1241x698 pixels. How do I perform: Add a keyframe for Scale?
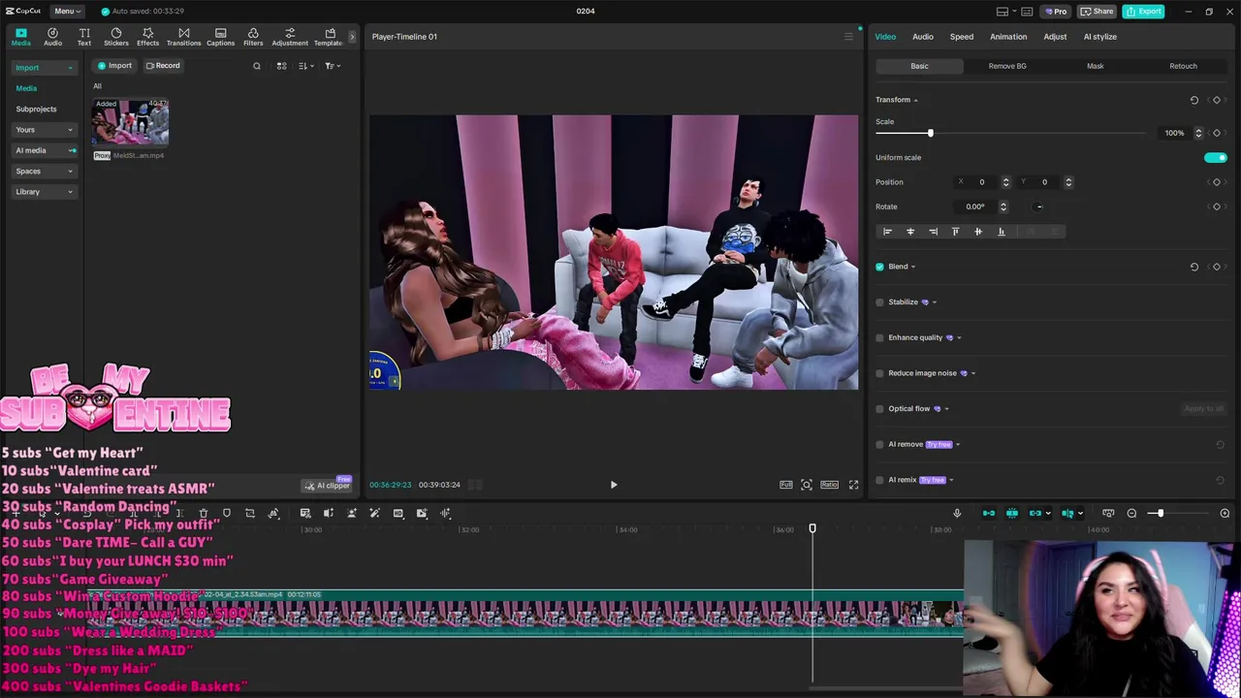point(1217,133)
